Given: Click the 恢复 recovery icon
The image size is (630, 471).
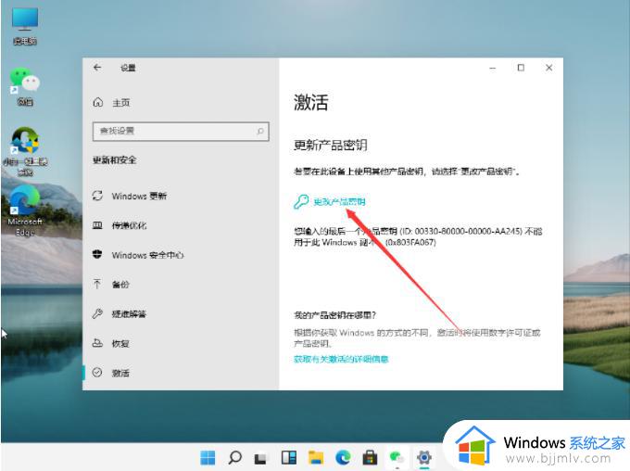Looking at the screenshot, I should pyautogui.click(x=97, y=343).
